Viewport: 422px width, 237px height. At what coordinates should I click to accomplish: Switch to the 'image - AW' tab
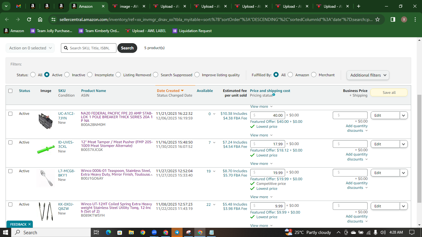click(129, 6)
